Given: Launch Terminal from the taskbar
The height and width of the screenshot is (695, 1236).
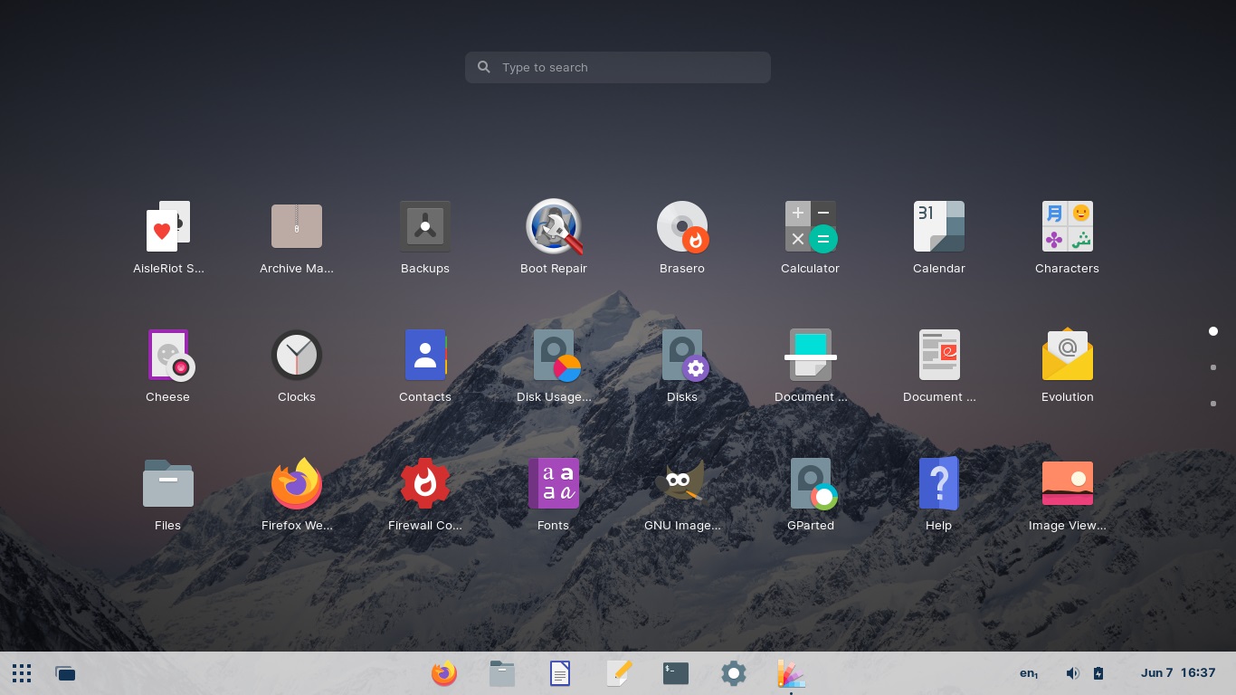Looking at the screenshot, I should point(676,673).
